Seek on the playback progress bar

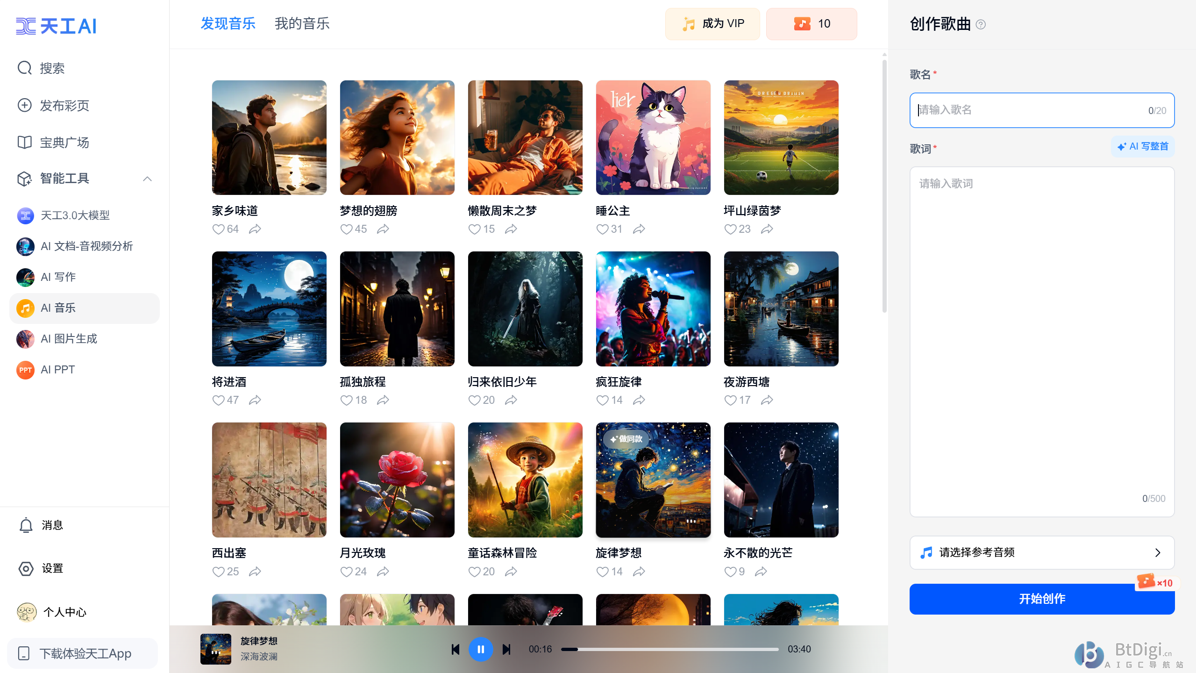670,650
